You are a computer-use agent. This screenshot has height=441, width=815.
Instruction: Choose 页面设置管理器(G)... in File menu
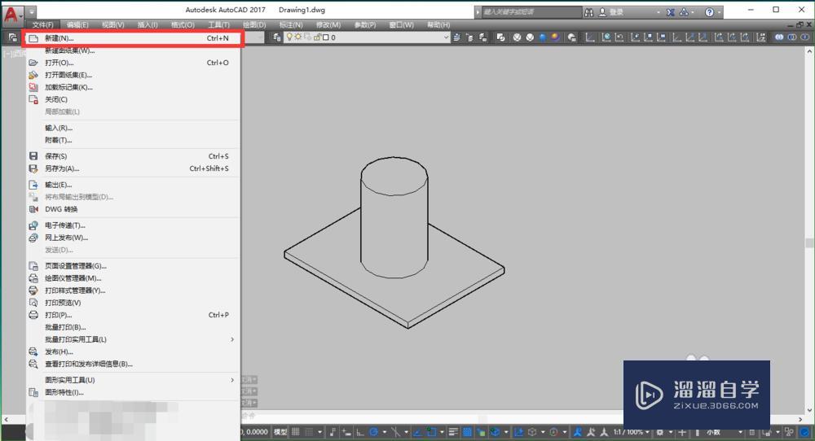pos(134,266)
